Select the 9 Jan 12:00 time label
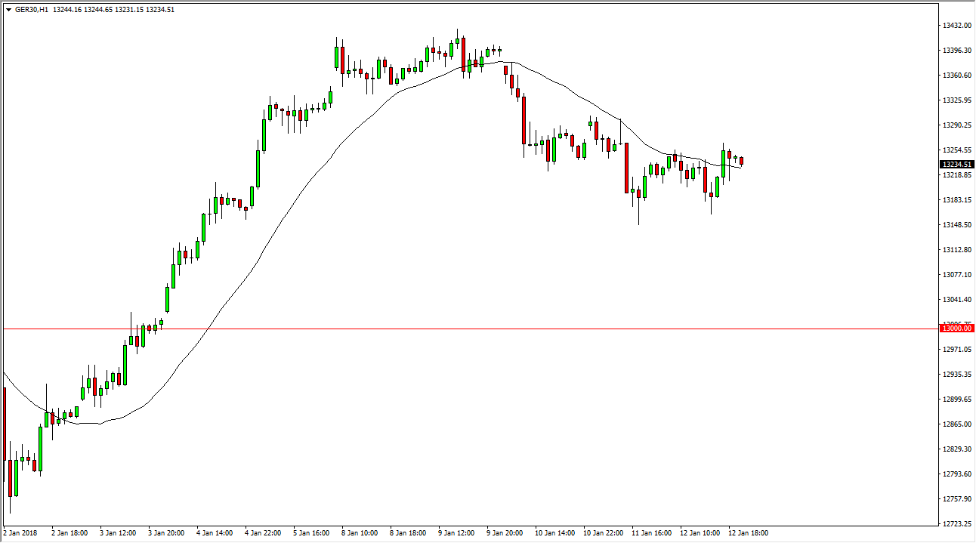The width and height of the screenshot is (976, 543). tap(456, 533)
